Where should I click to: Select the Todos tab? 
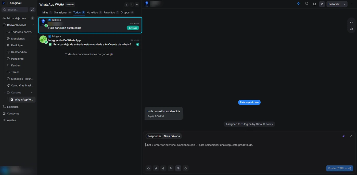pos(79,12)
